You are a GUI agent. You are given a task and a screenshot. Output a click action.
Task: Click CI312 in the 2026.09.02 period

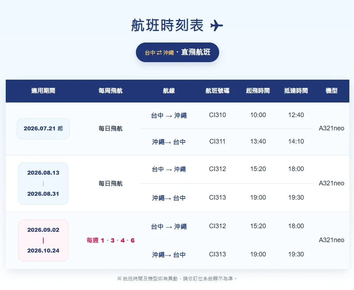point(217,226)
